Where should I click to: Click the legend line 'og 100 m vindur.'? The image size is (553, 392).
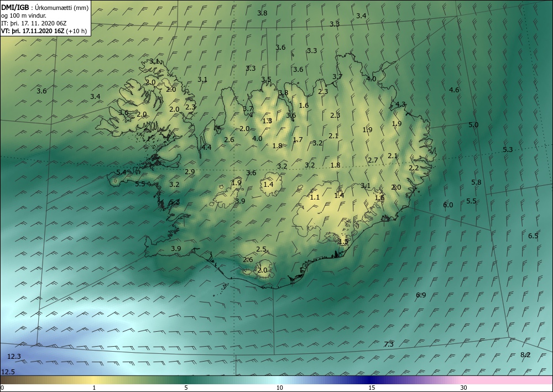[24, 15]
